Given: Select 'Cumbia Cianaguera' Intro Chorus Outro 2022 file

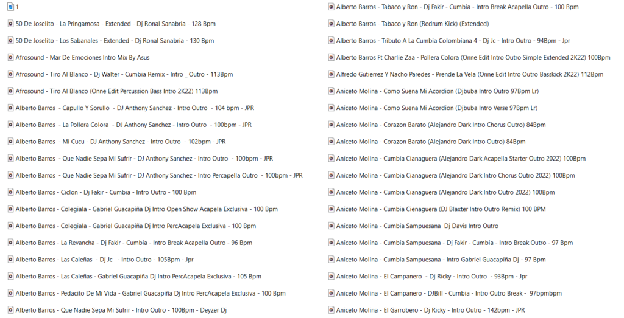Looking at the screenshot, I should (x=456, y=176).
